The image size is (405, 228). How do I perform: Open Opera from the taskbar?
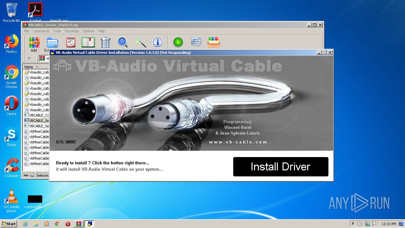[x=68, y=224]
